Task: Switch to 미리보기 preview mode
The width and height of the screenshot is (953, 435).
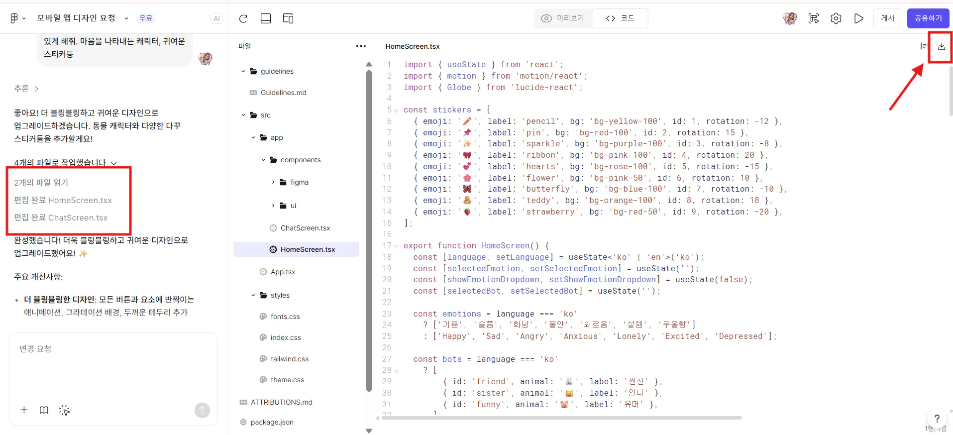Action: point(563,18)
